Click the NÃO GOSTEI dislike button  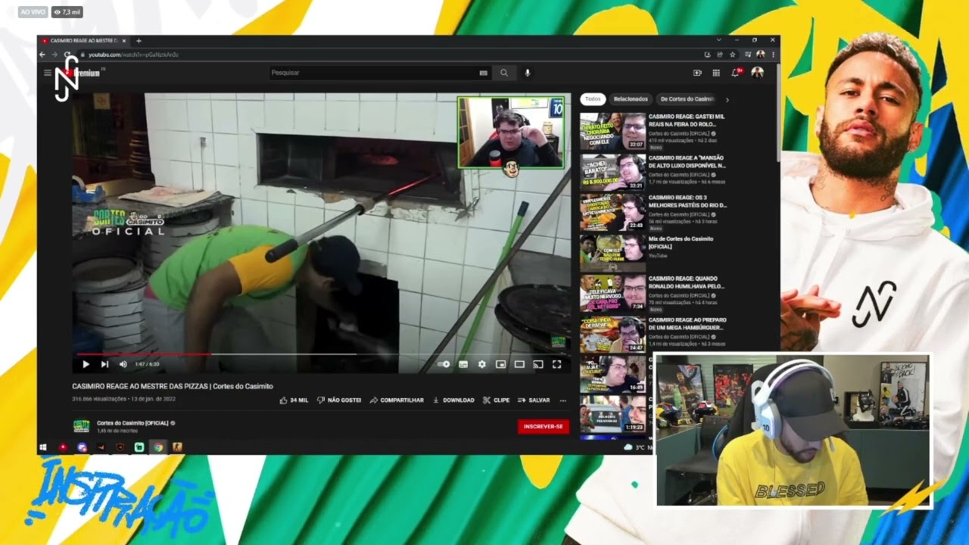point(339,400)
